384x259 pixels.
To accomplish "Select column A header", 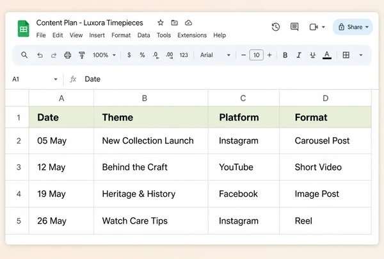I will coord(61,98).
